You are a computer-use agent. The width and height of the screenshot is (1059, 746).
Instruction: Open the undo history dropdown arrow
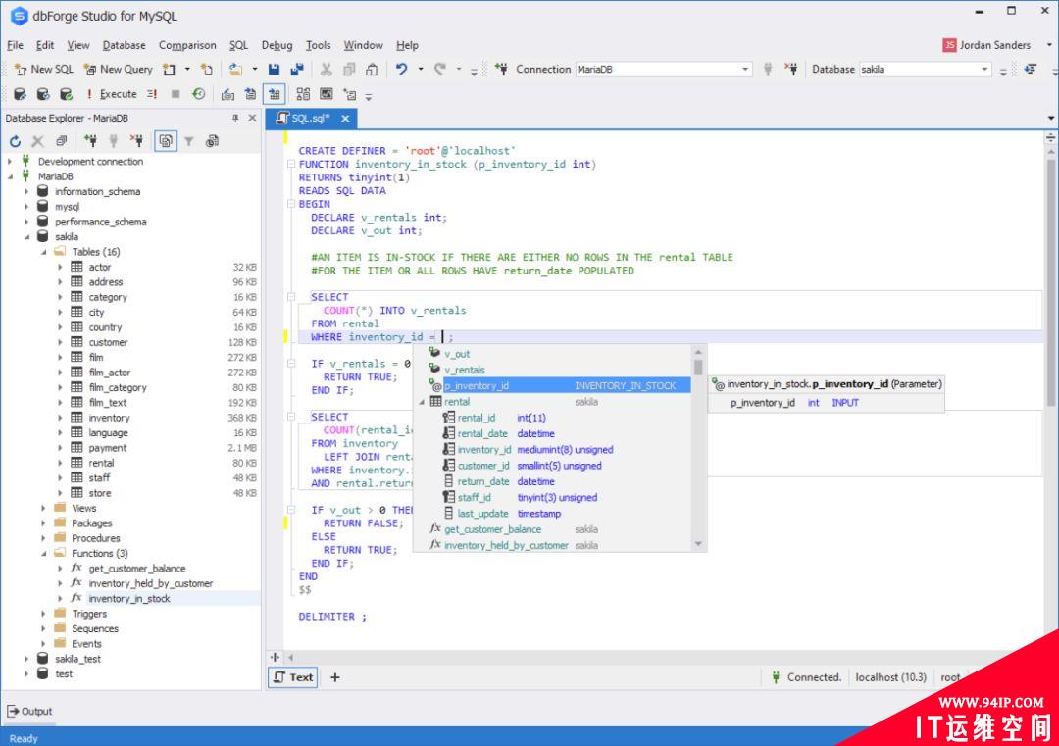coord(420,69)
